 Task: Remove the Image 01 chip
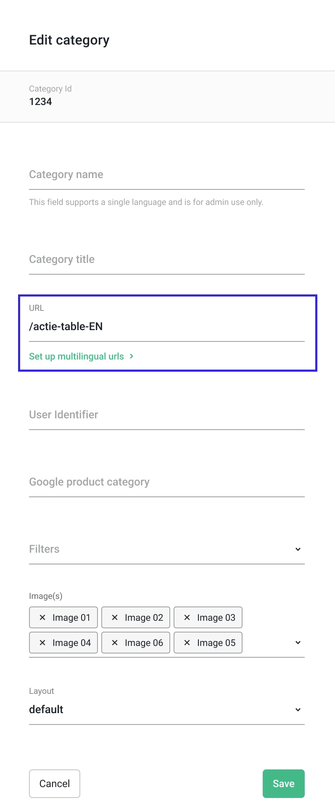point(42,617)
